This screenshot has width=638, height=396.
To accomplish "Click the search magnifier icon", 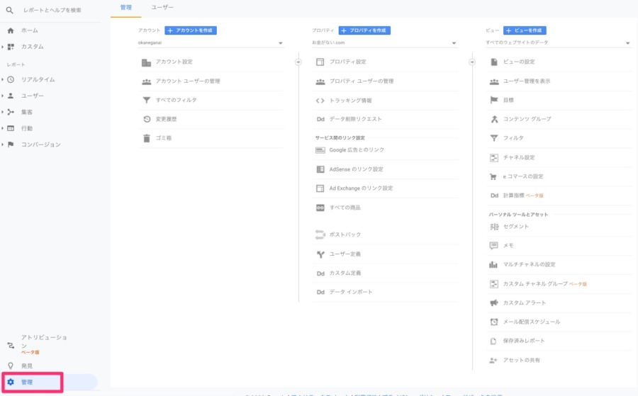I will point(10,10).
